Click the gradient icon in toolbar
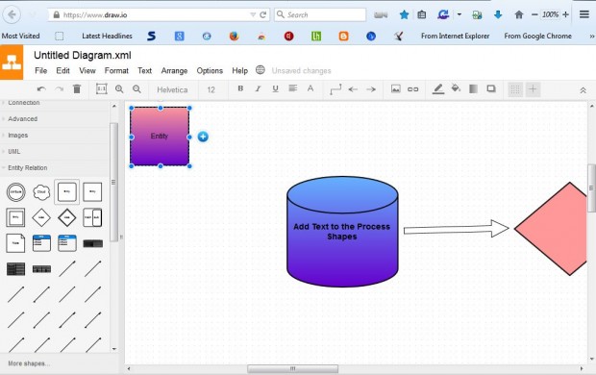 click(473, 89)
